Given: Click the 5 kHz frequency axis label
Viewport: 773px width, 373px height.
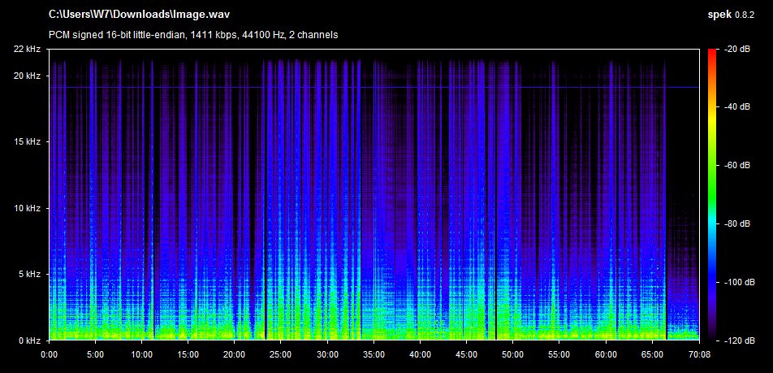Looking at the screenshot, I should tap(31, 275).
